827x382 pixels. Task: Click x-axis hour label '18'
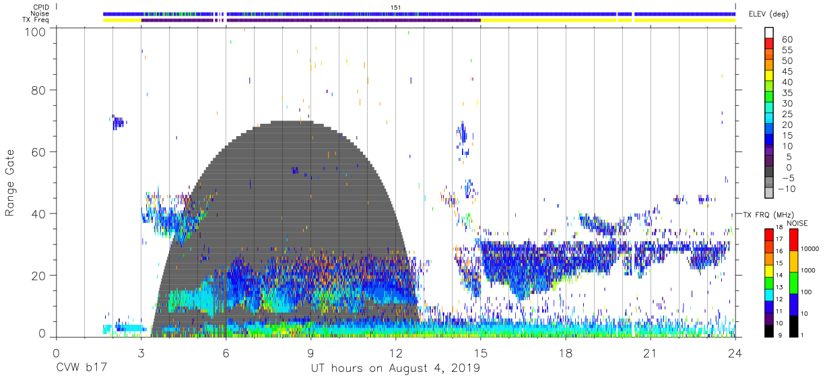click(566, 352)
